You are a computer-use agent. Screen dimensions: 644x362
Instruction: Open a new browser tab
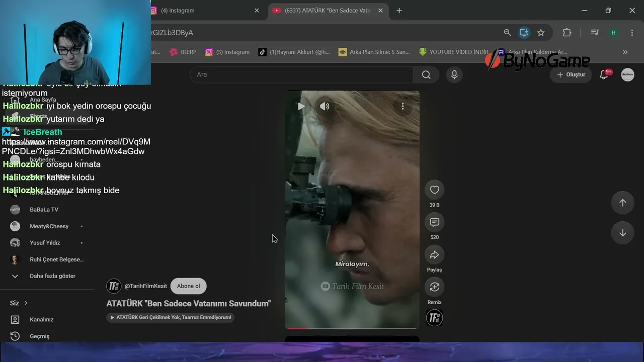coord(399,11)
